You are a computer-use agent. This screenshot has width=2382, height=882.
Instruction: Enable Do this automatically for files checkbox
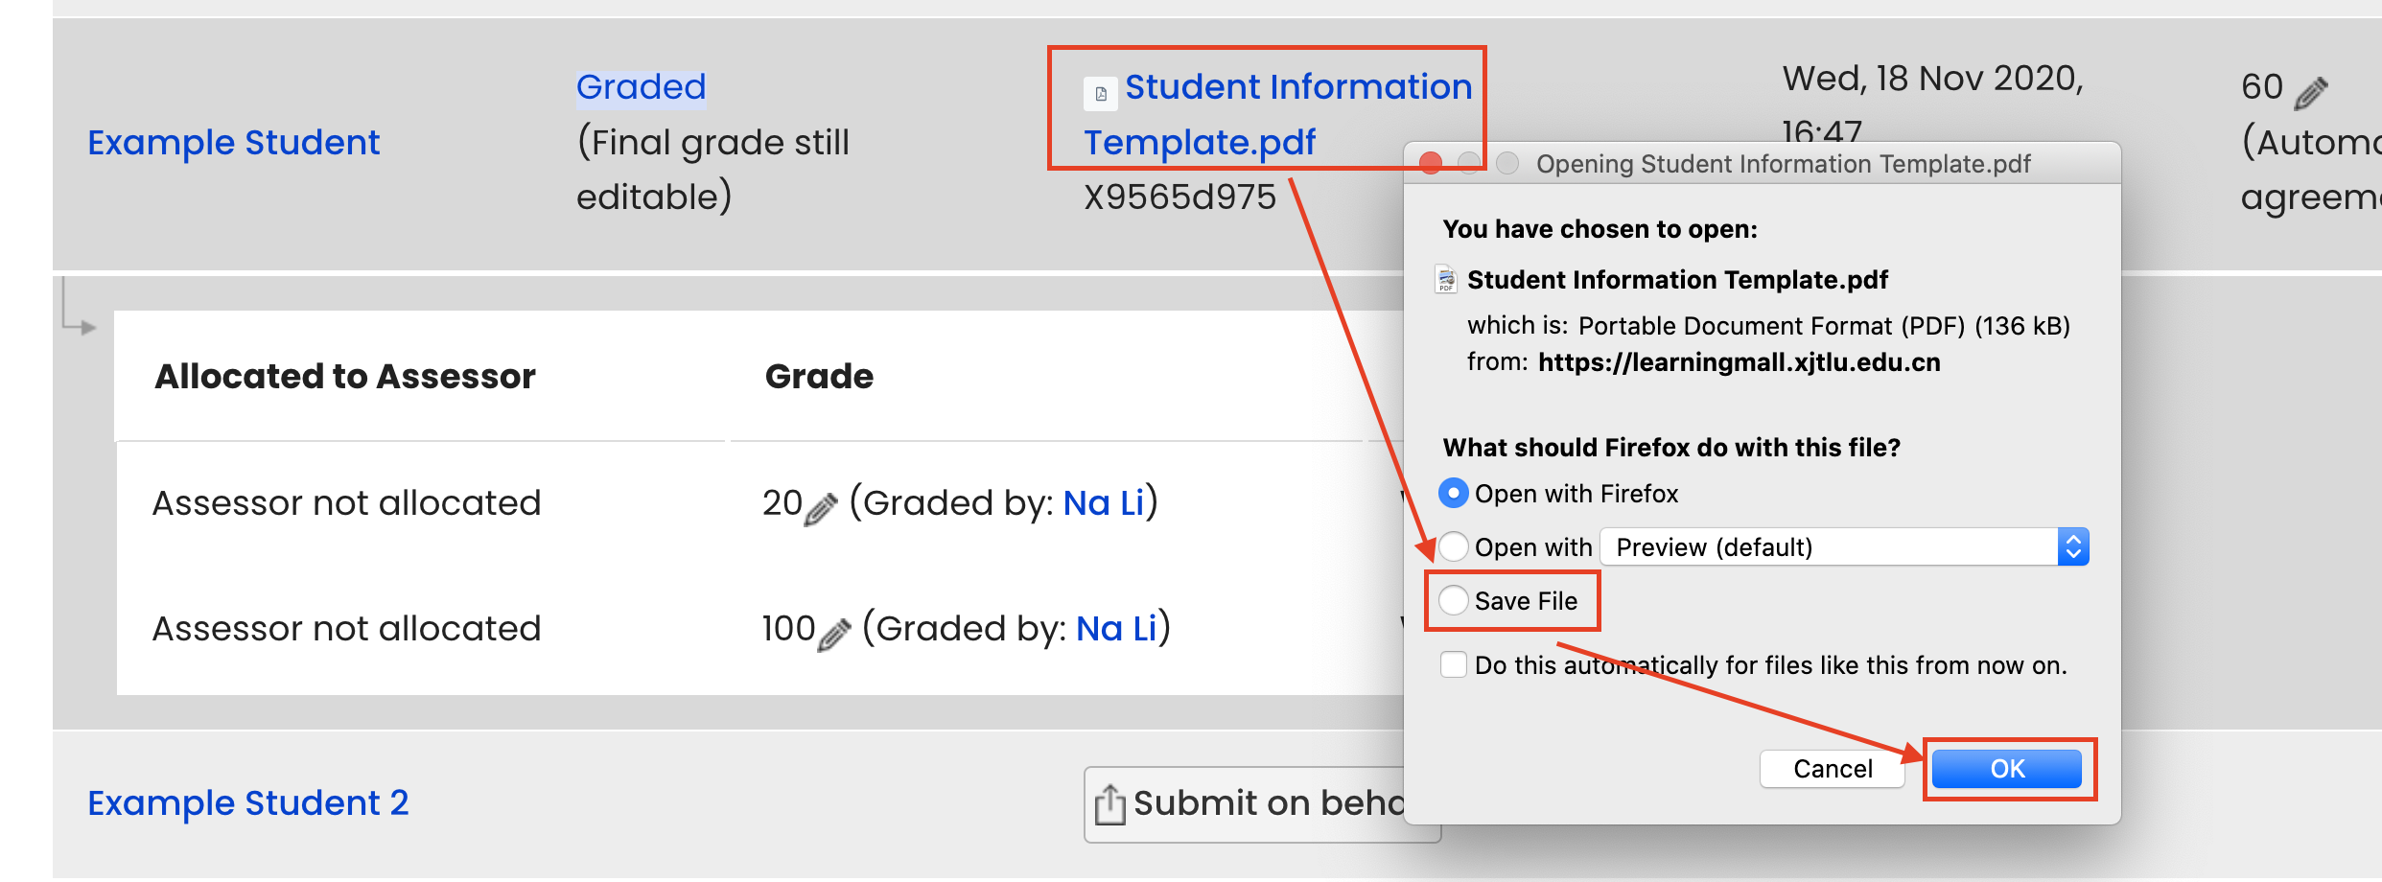[1454, 664]
